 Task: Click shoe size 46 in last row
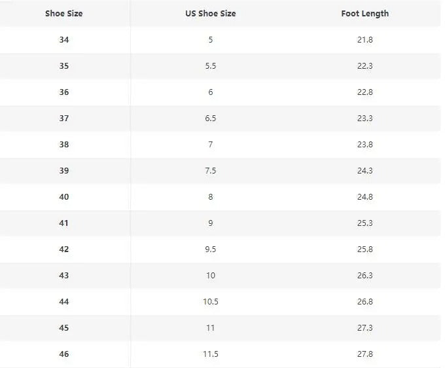63,354
